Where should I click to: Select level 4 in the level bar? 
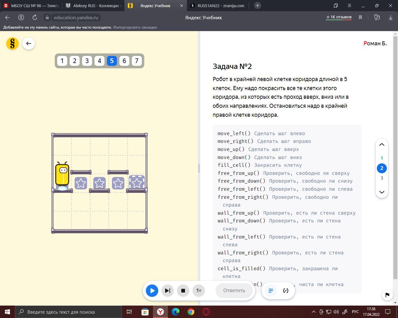pyautogui.click(x=99, y=61)
